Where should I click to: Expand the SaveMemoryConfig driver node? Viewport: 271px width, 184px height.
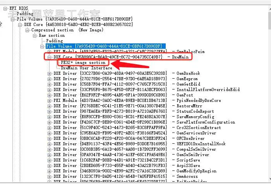pyautogui.click(x=50, y=117)
